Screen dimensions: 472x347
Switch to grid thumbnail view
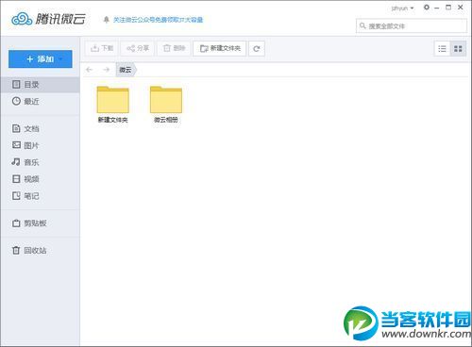[x=458, y=49]
